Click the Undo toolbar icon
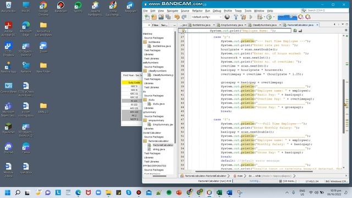This screenshot has width=352, height=198. tap(177, 17)
